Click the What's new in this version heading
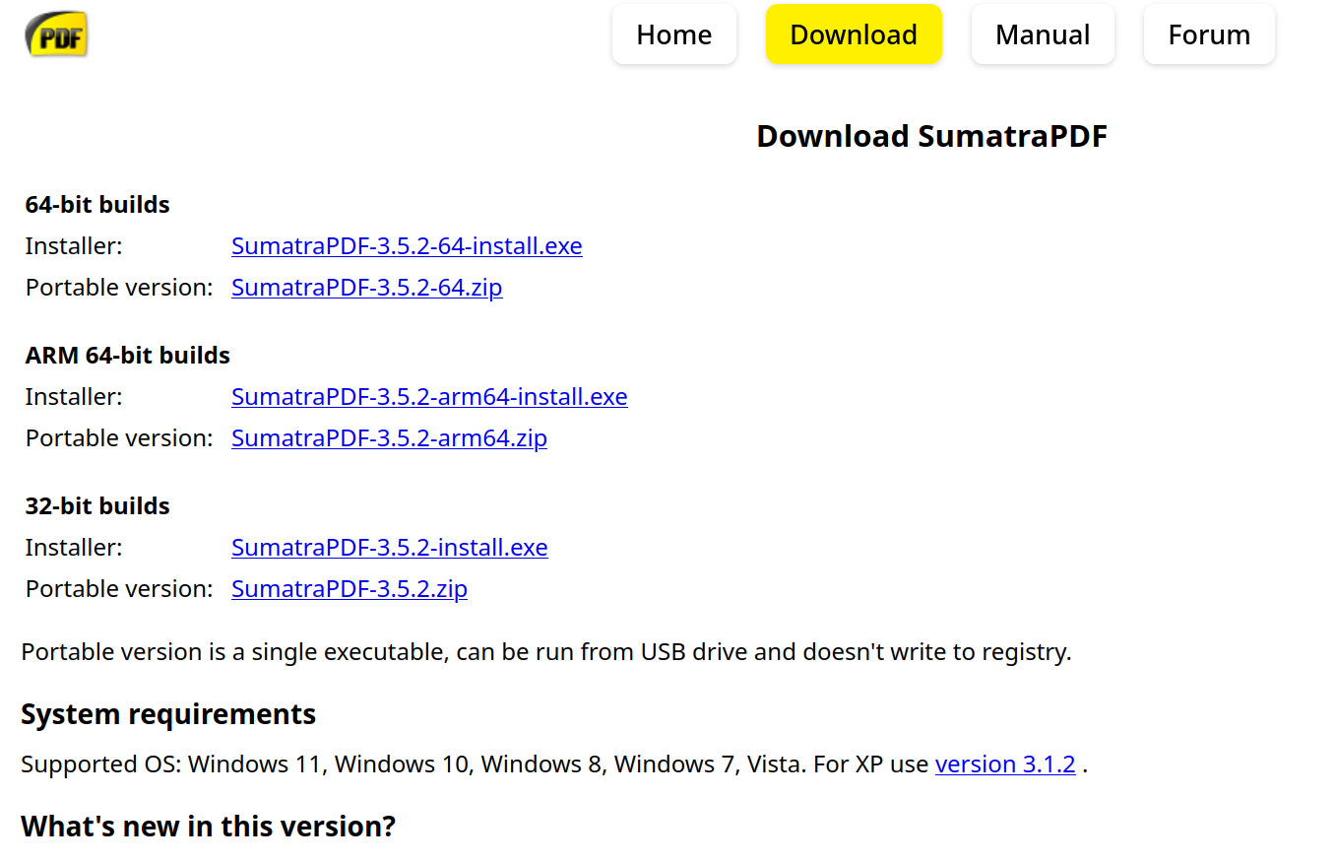 (208, 826)
